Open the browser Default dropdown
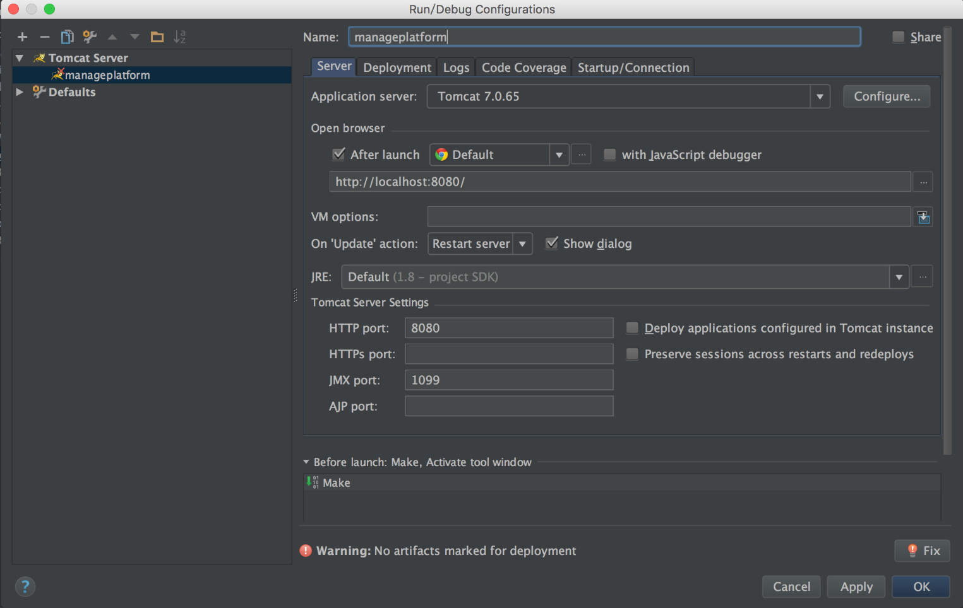This screenshot has height=608, width=963. (559, 155)
